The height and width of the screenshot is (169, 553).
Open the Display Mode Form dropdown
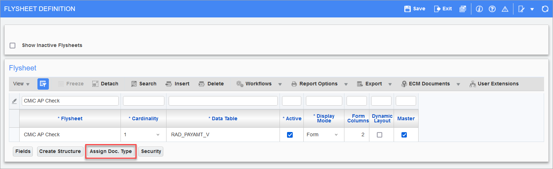tap(336, 135)
